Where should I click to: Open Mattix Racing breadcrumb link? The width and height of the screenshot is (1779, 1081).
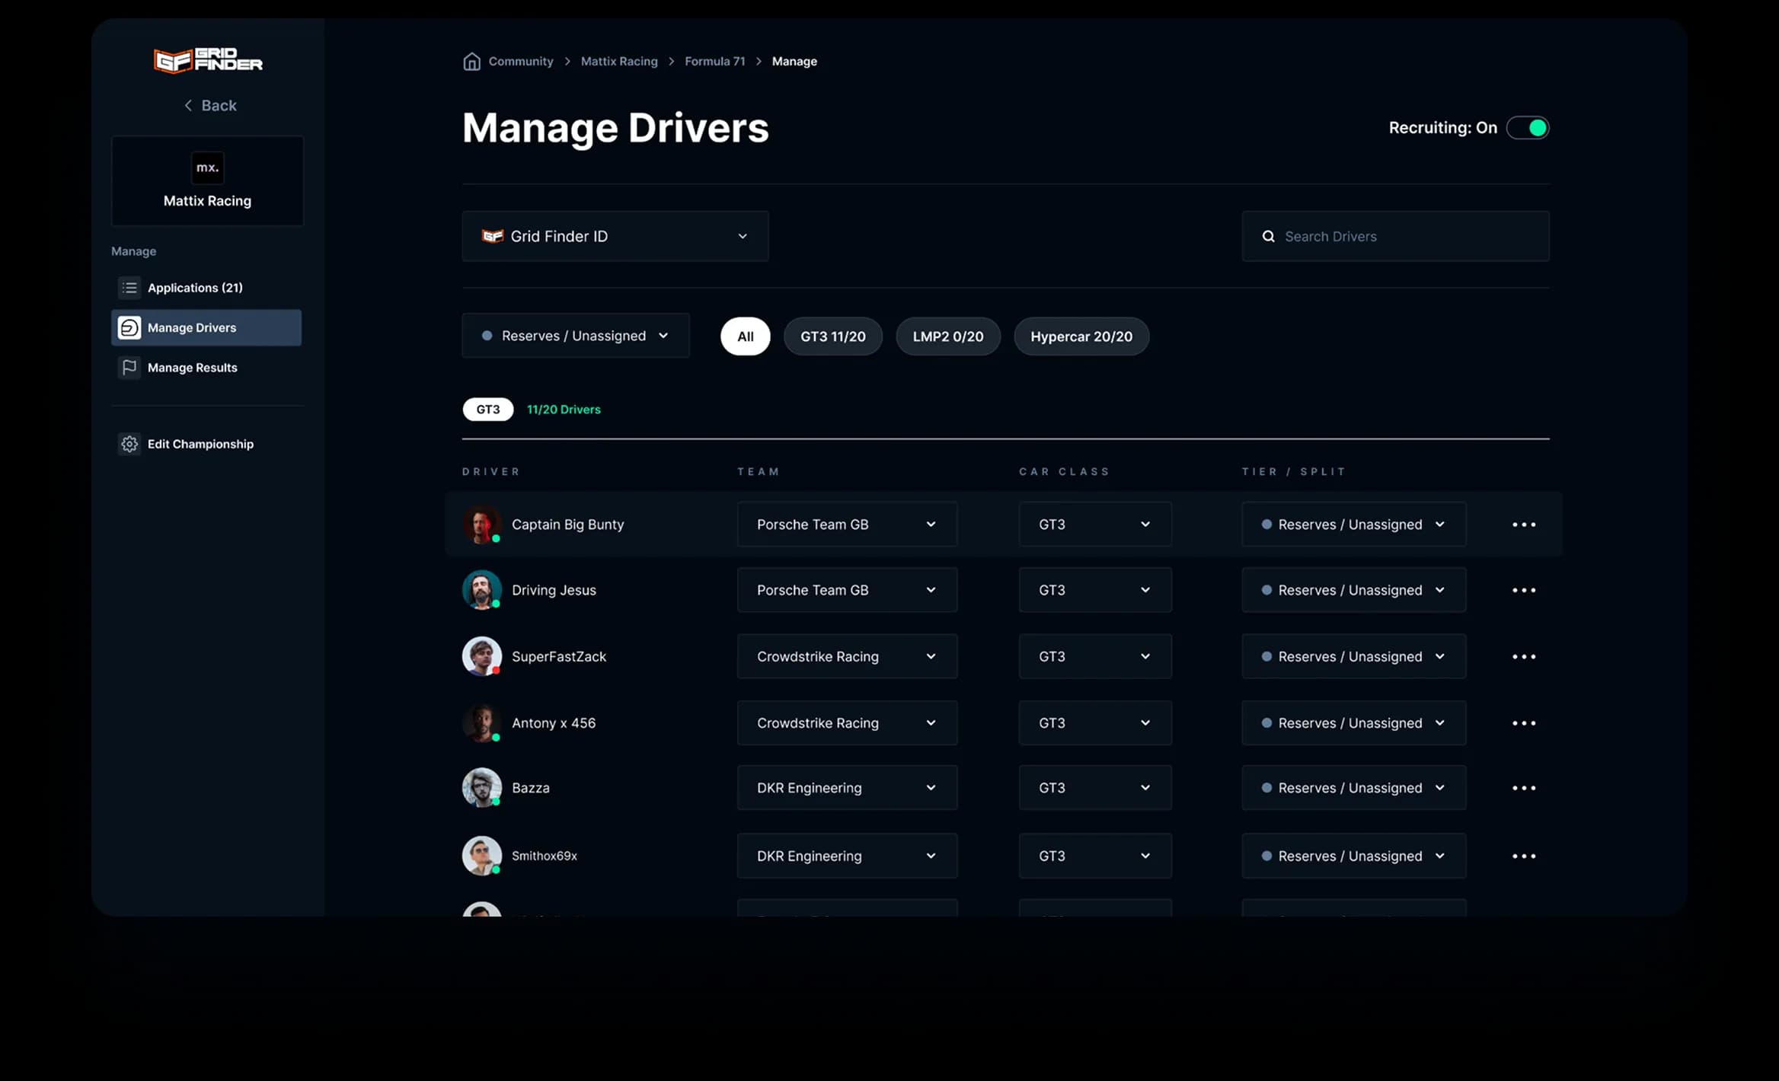point(618,61)
